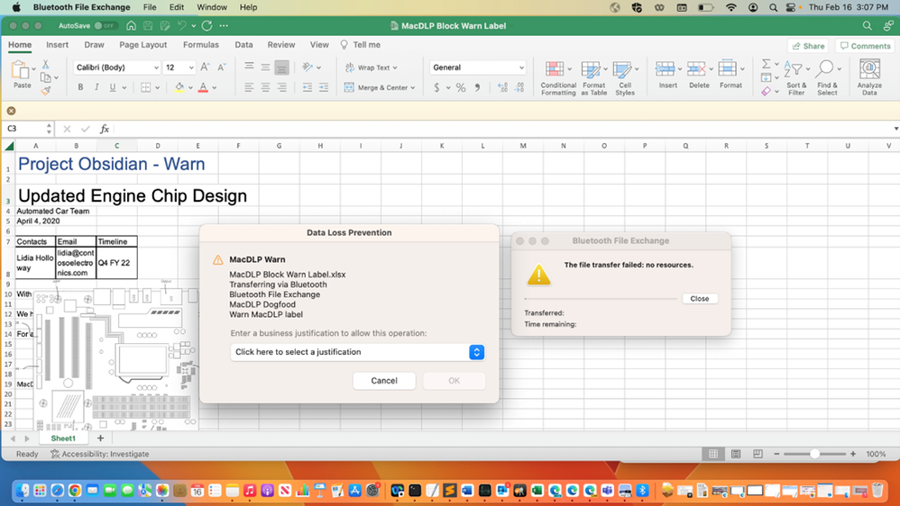Image resolution: width=900 pixels, height=506 pixels.
Task: Apply Underline formatting
Action: pos(113,87)
